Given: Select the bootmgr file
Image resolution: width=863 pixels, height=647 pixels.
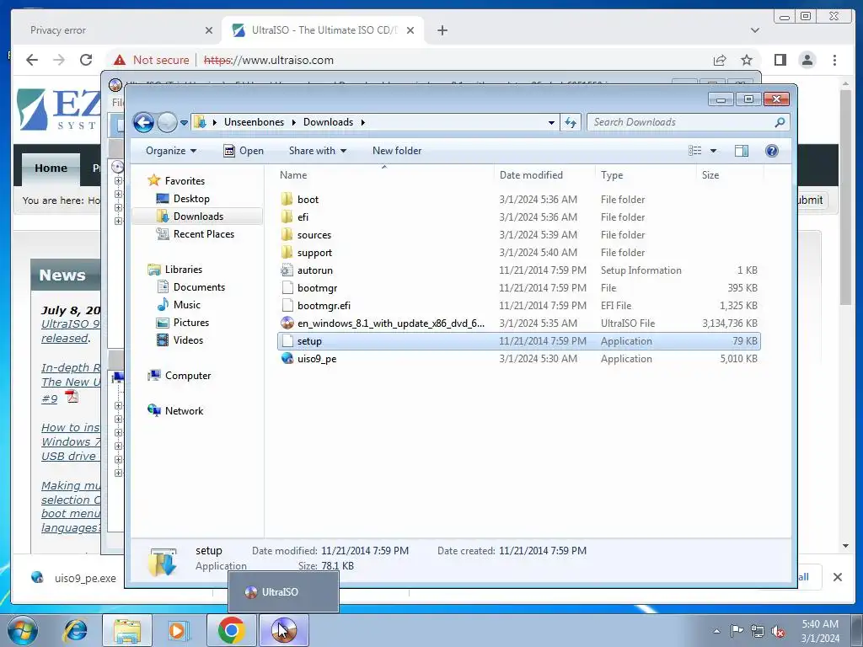Looking at the screenshot, I should tap(519, 288).
